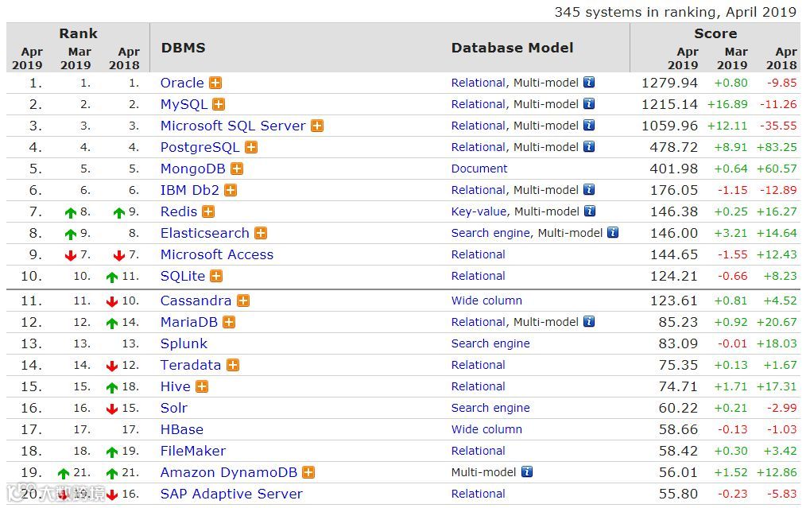Click info icon next to Amazon DynamoDB Multi-model

[x=526, y=471]
